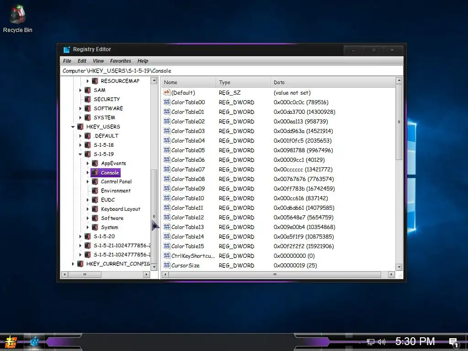This screenshot has width=468, height=351.
Task: Click the folder icon beside Environment
Action: coord(95,191)
